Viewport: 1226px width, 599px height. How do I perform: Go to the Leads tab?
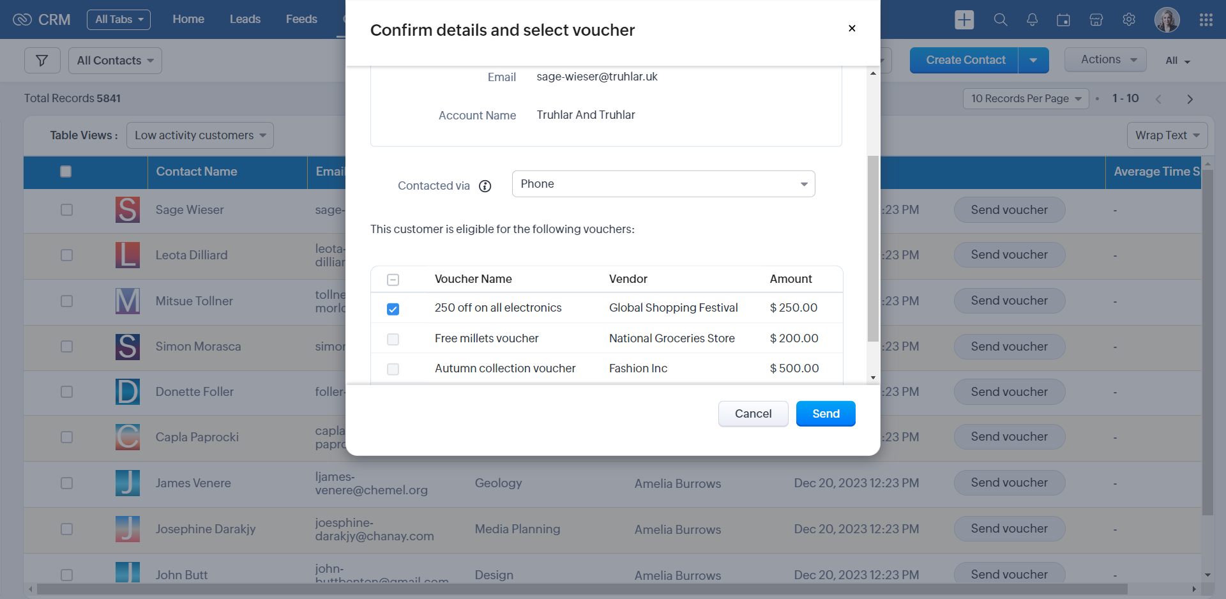click(x=245, y=19)
